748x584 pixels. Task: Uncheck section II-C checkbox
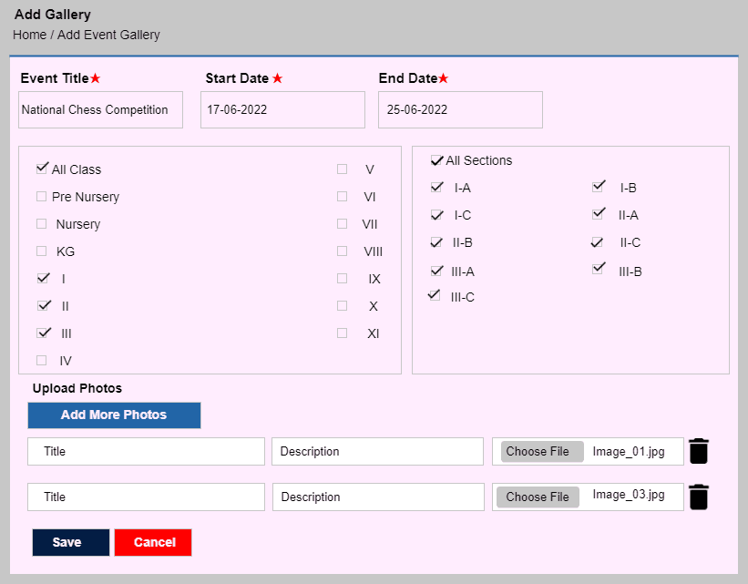pos(597,242)
